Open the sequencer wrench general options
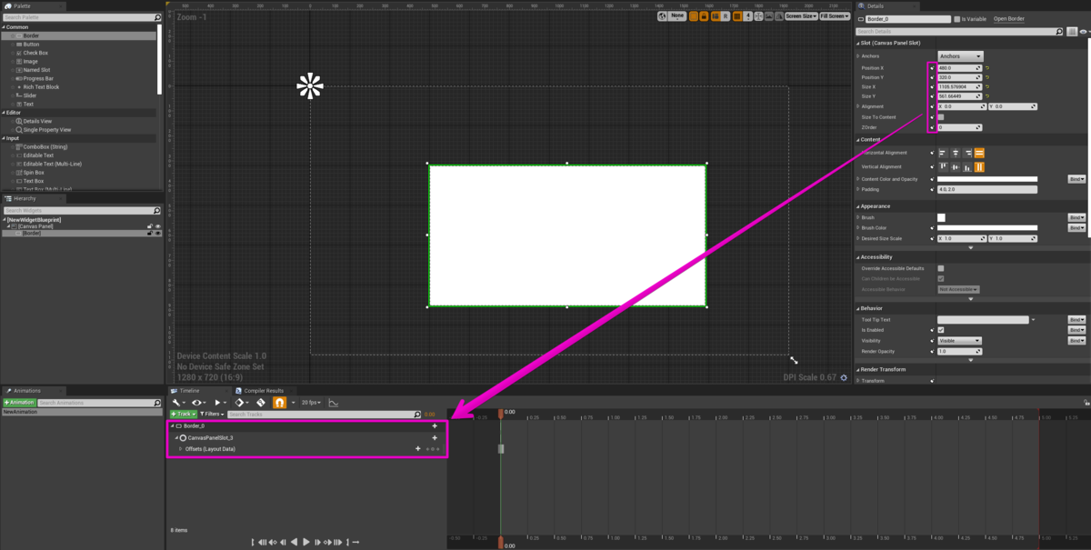This screenshot has height=550, width=1091. point(179,402)
